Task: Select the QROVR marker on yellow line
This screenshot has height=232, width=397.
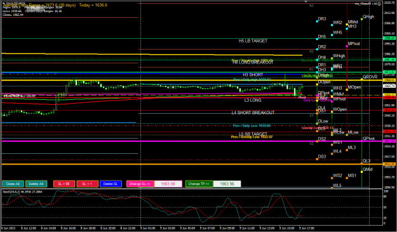Action: (362, 79)
